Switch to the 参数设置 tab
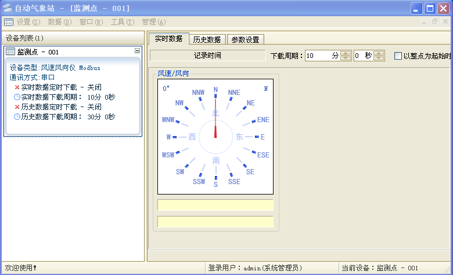 pos(245,39)
